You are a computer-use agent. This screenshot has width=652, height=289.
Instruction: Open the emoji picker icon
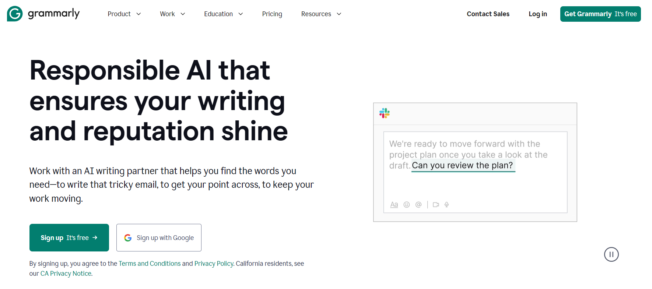[406, 204]
